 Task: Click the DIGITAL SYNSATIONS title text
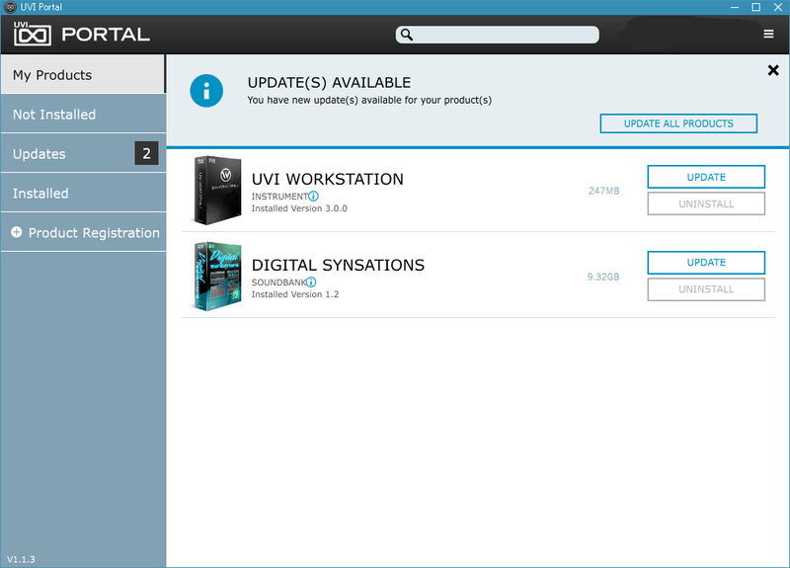point(338,265)
